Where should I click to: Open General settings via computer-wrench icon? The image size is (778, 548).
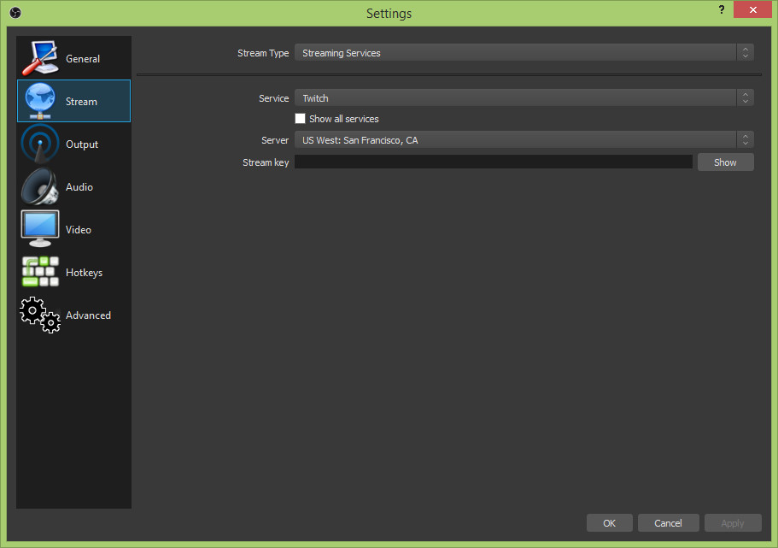point(40,58)
